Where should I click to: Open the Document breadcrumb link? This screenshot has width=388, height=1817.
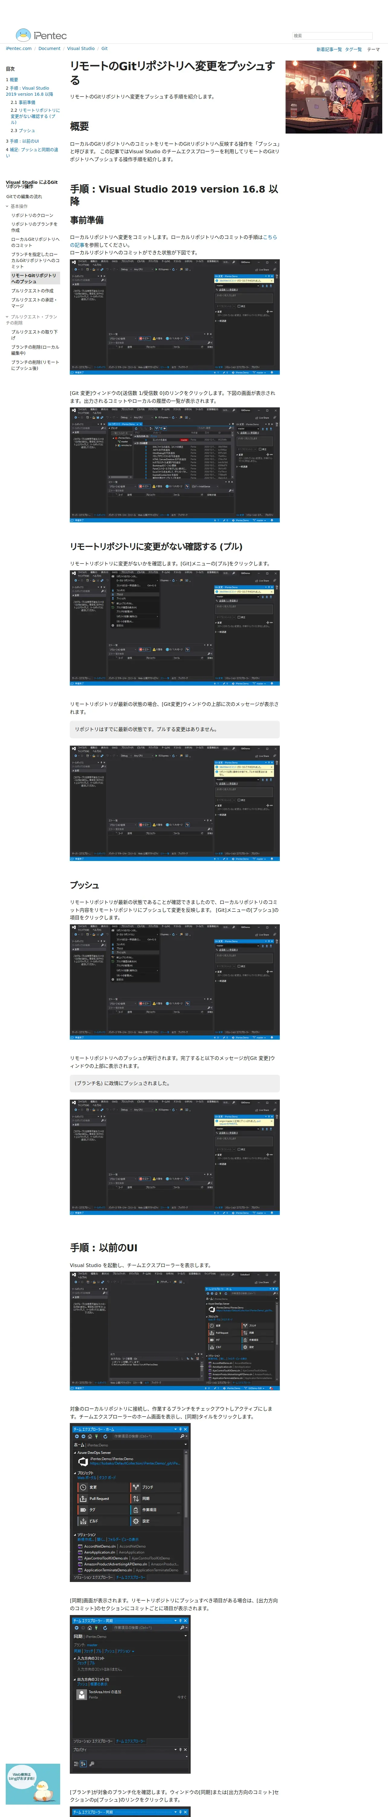49,49
